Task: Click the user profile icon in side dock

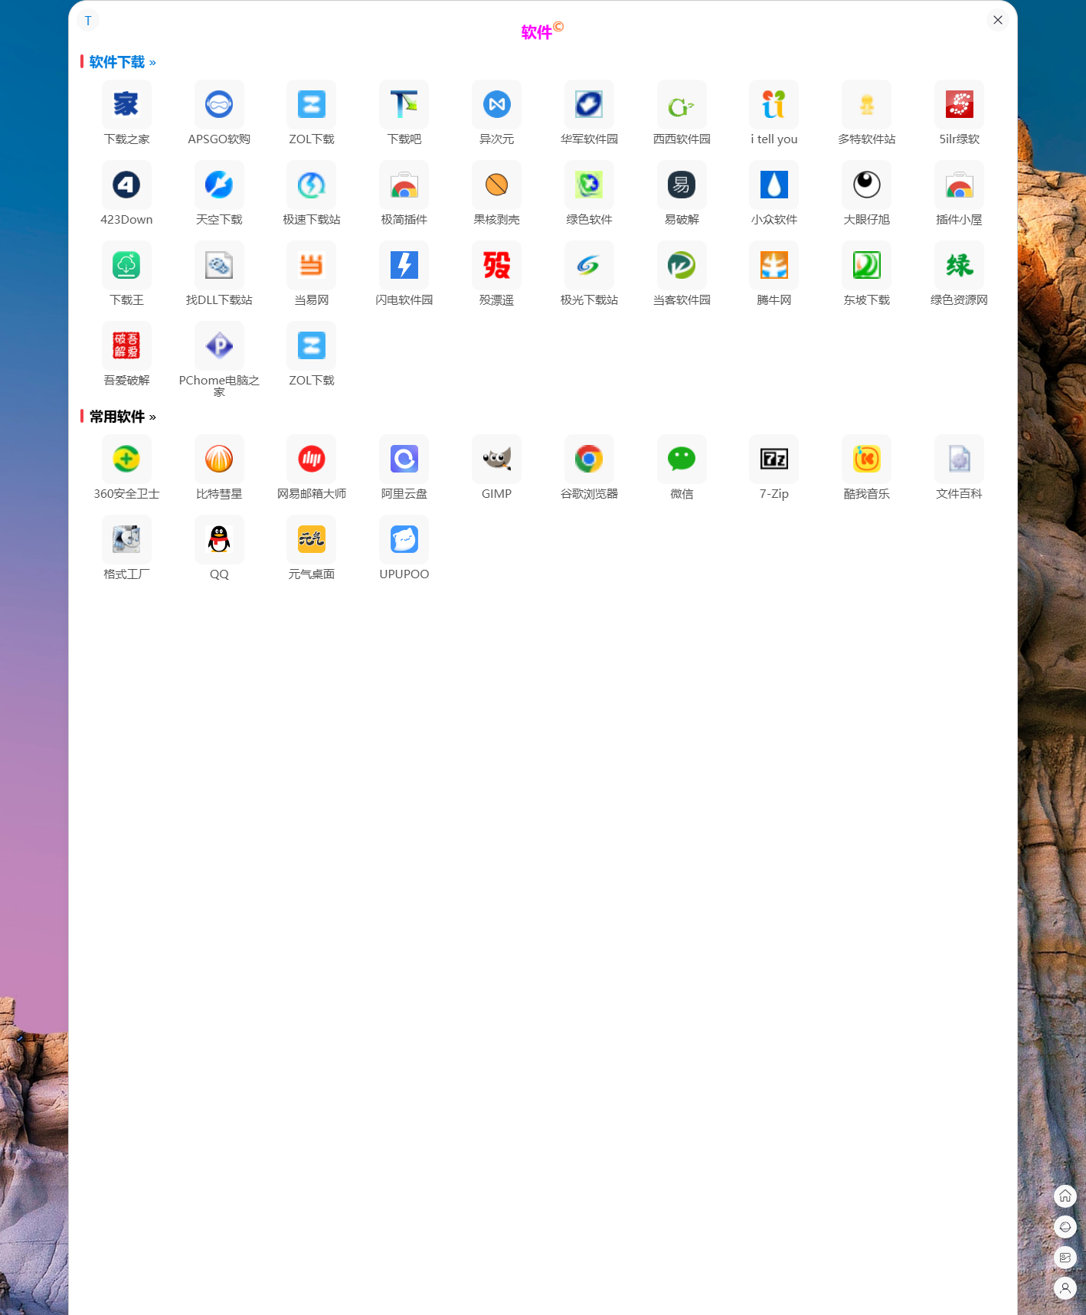Action: coord(1065,1288)
